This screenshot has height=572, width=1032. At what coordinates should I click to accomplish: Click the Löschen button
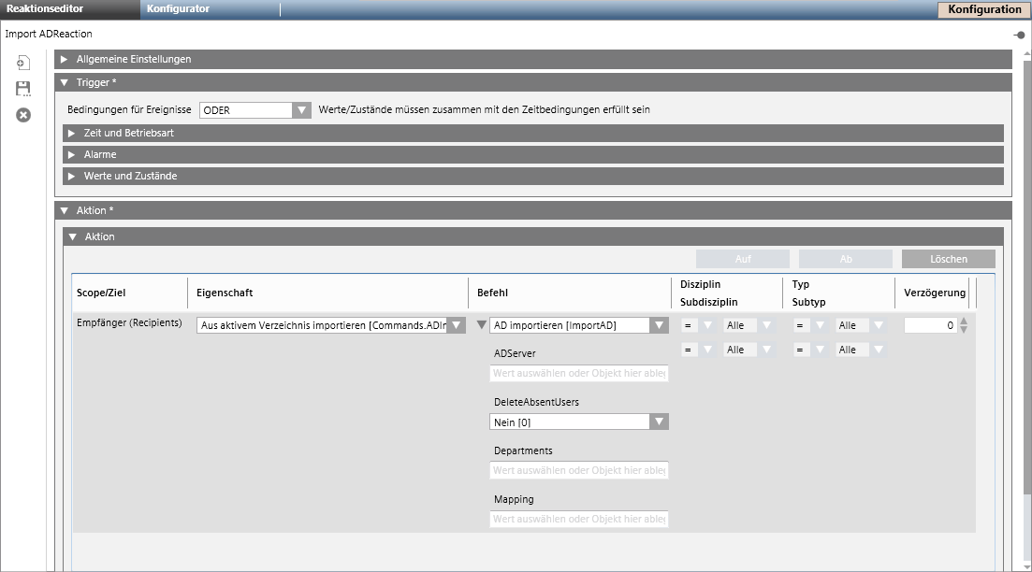tap(948, 259)
